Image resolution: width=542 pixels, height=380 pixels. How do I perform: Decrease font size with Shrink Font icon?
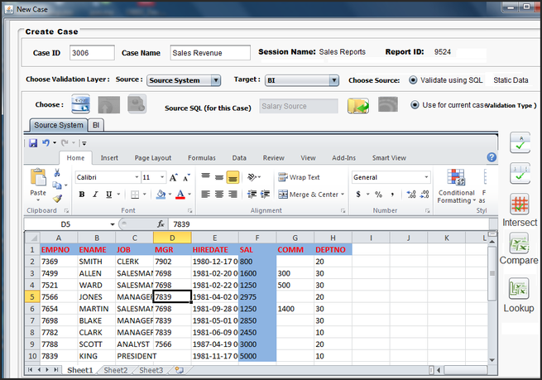(x=187, y=177)
